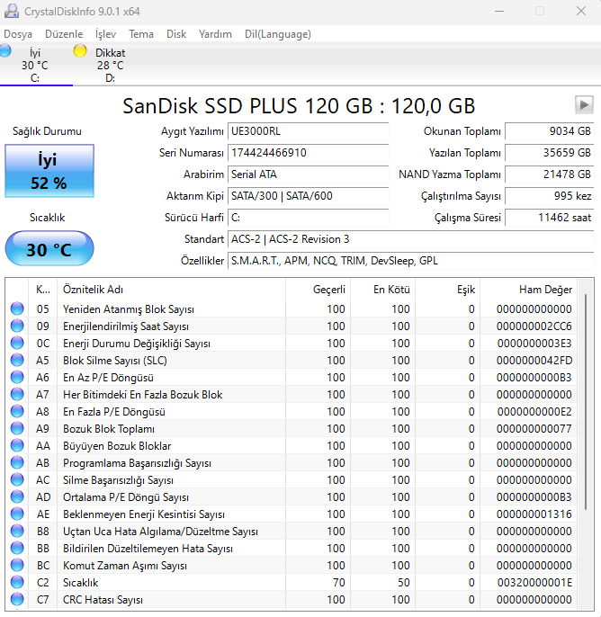This screenshot has width=601, height=617.
Task: Click the Yazılan Toplamı value 35659 GB
Action: pyautogui.click(x=550, y=153)
